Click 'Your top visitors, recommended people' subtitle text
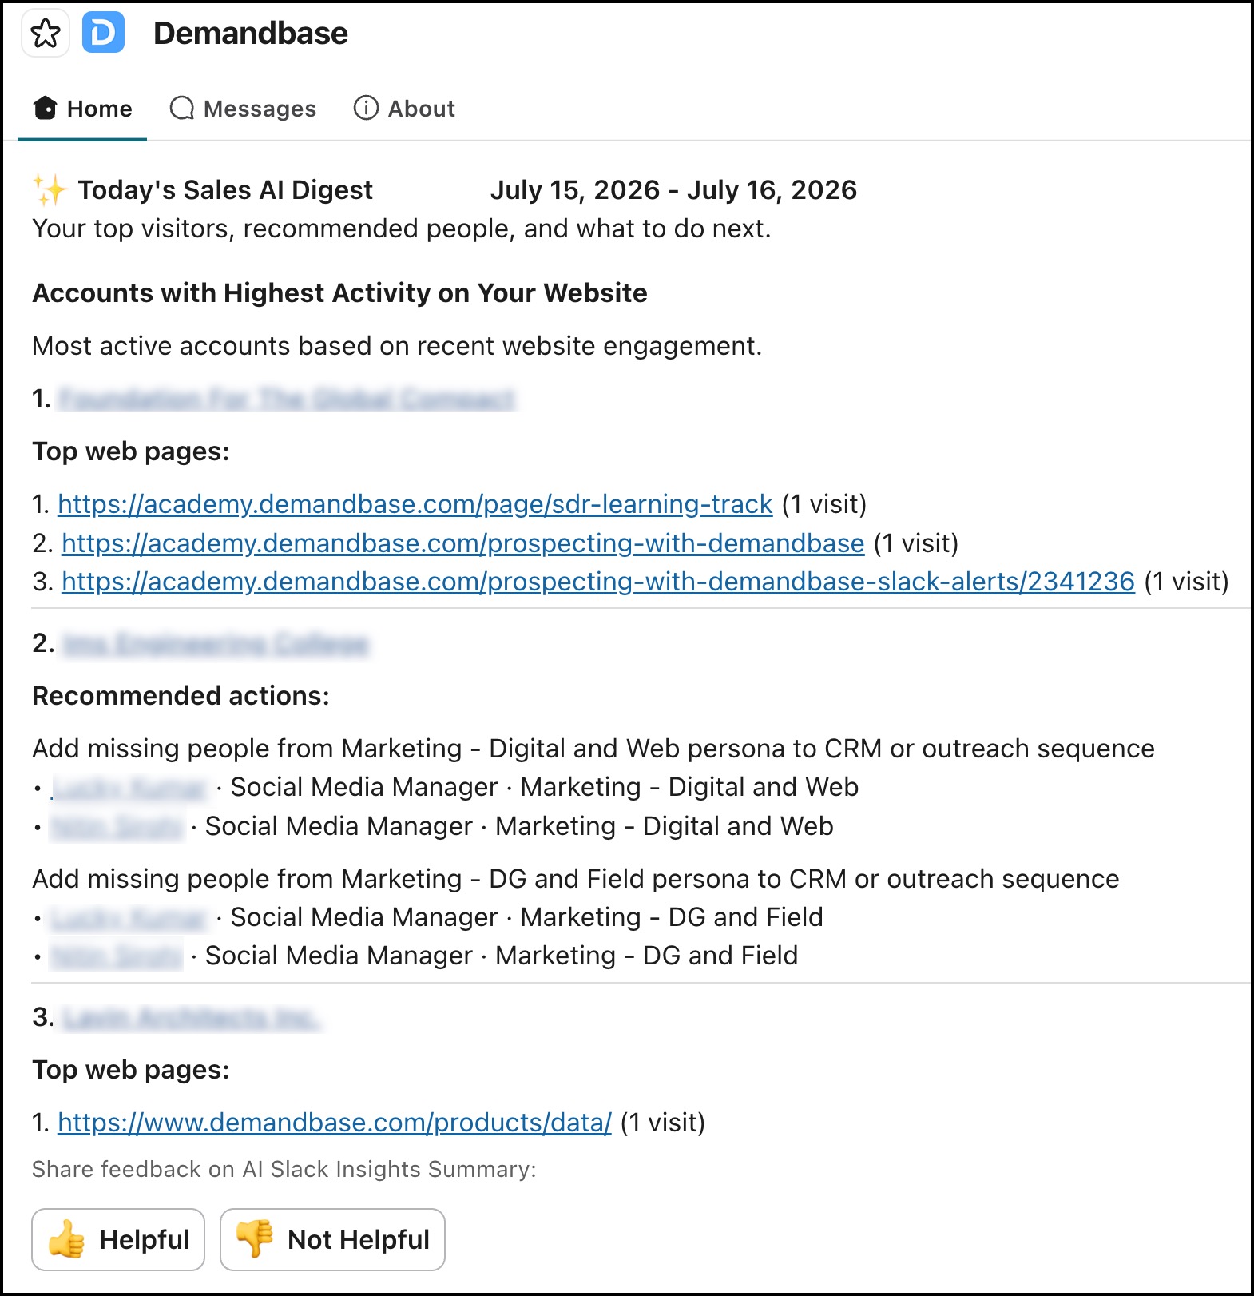 (402, 229)
